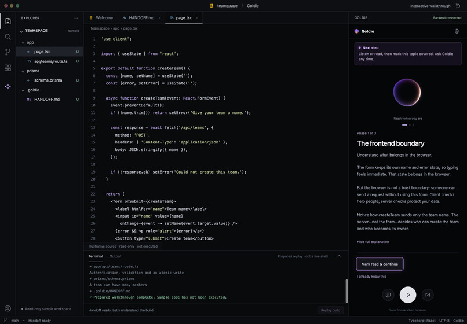Image resolution: width=467 pixels, height=324 pixels.
Task: Select page.tsx in Explorer tree
Action: [x=50, y=51]
